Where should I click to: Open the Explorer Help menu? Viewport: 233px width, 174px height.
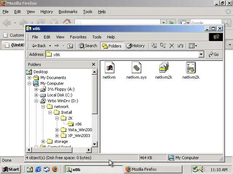(111, 37)
